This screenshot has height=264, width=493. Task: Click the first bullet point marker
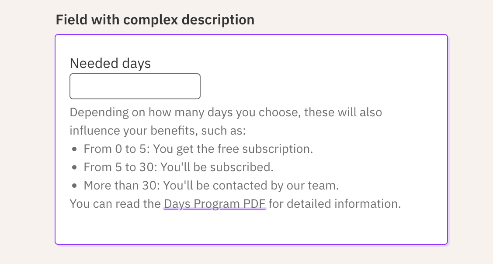[74, 149]
